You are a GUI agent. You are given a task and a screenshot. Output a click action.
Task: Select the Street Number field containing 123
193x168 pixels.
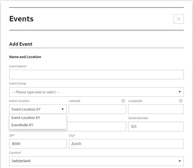click(156, 127)
